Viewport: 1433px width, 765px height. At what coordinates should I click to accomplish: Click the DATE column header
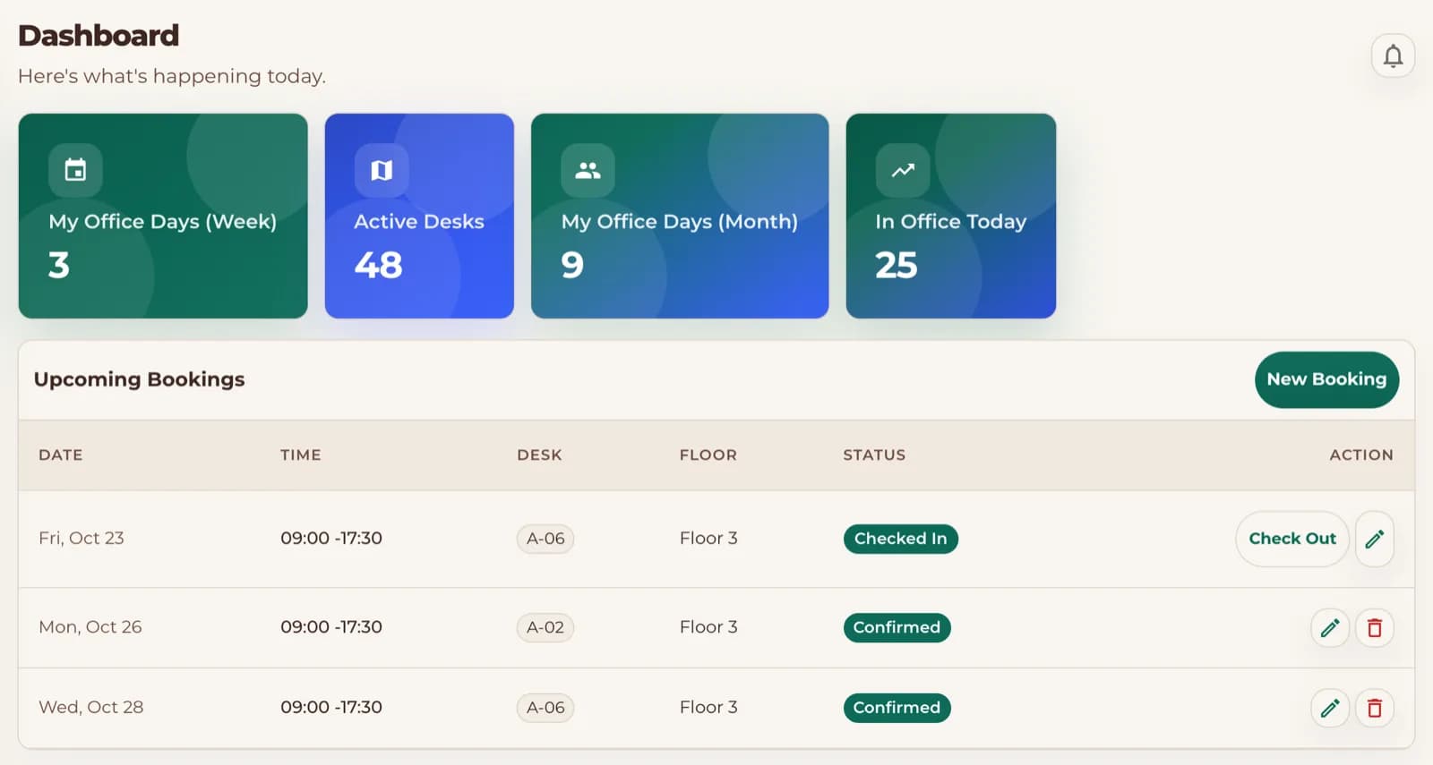[61, 455]
